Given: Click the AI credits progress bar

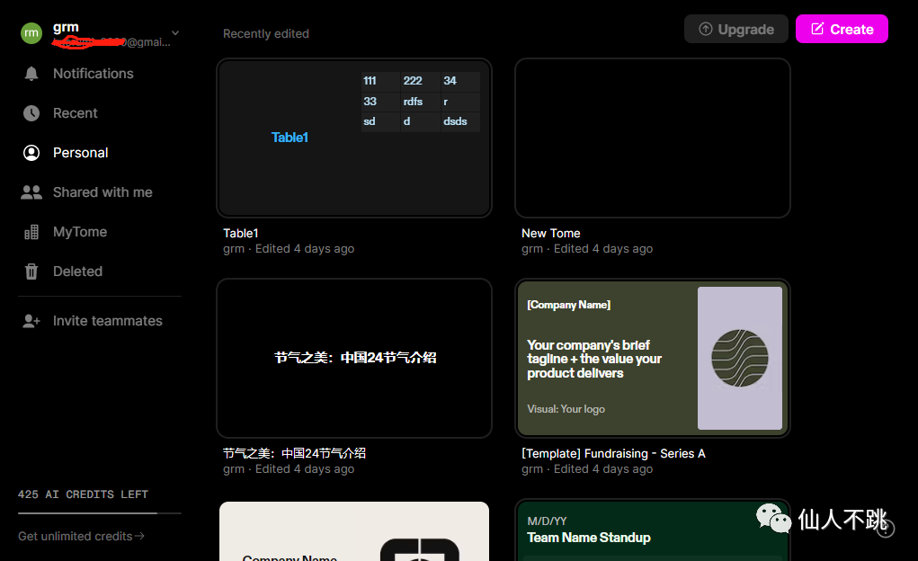Looking at the screenshot, I should (x=100, y=513).
